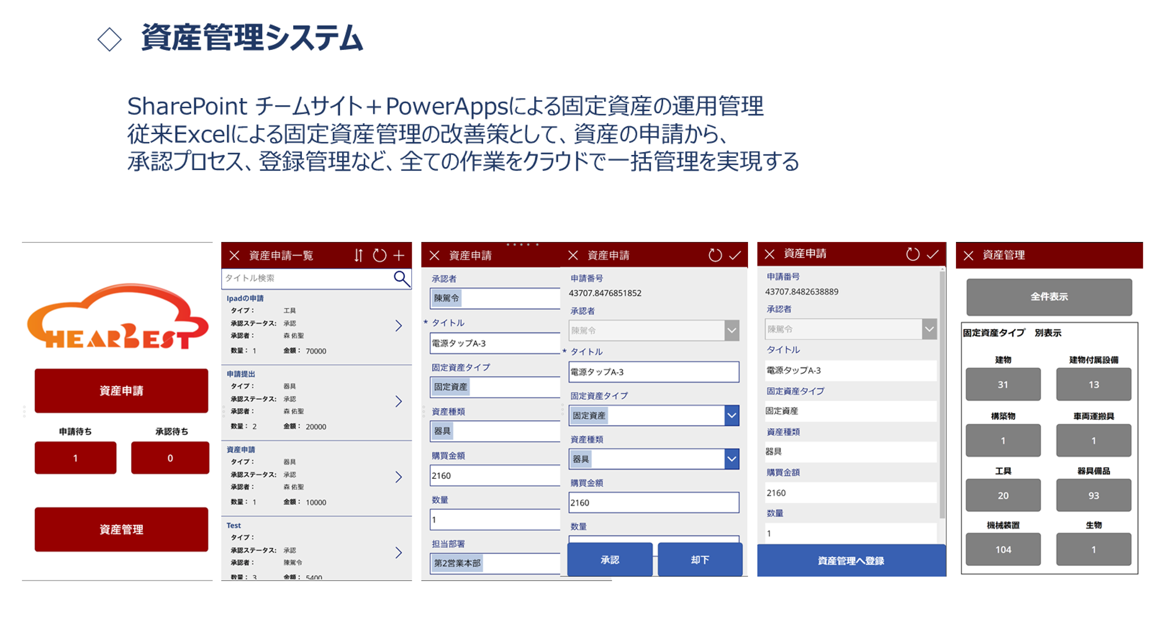Click 購買金額 input on approval screen

coord(654,503)
